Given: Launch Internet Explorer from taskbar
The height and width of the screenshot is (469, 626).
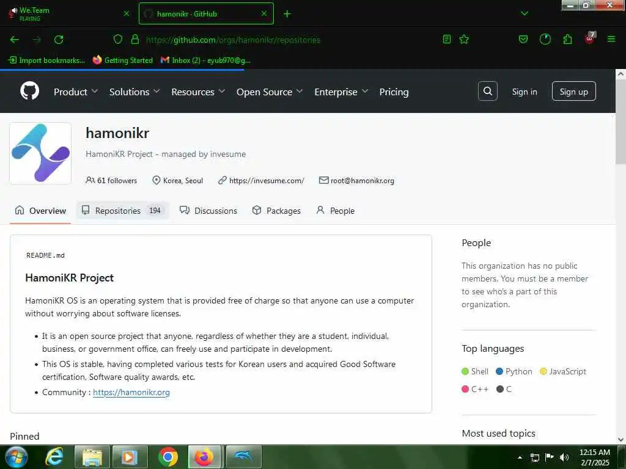Looking at the screenshot, I should pos(54,457).
